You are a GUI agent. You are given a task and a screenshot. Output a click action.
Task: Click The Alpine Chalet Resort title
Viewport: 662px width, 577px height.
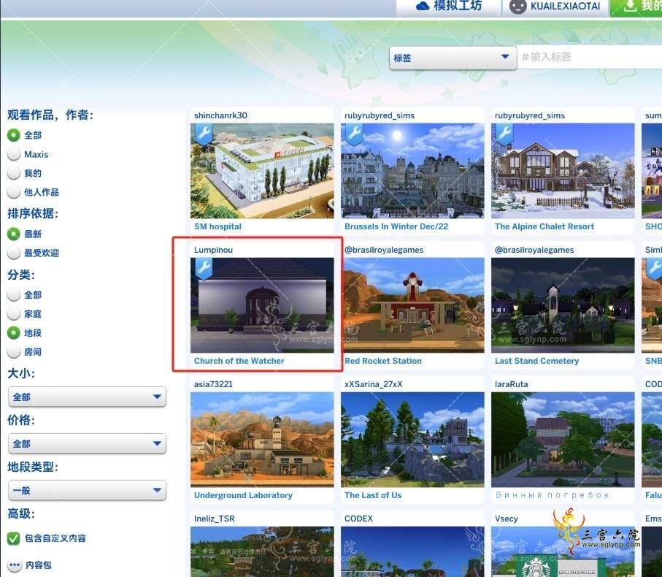(544, 226)
